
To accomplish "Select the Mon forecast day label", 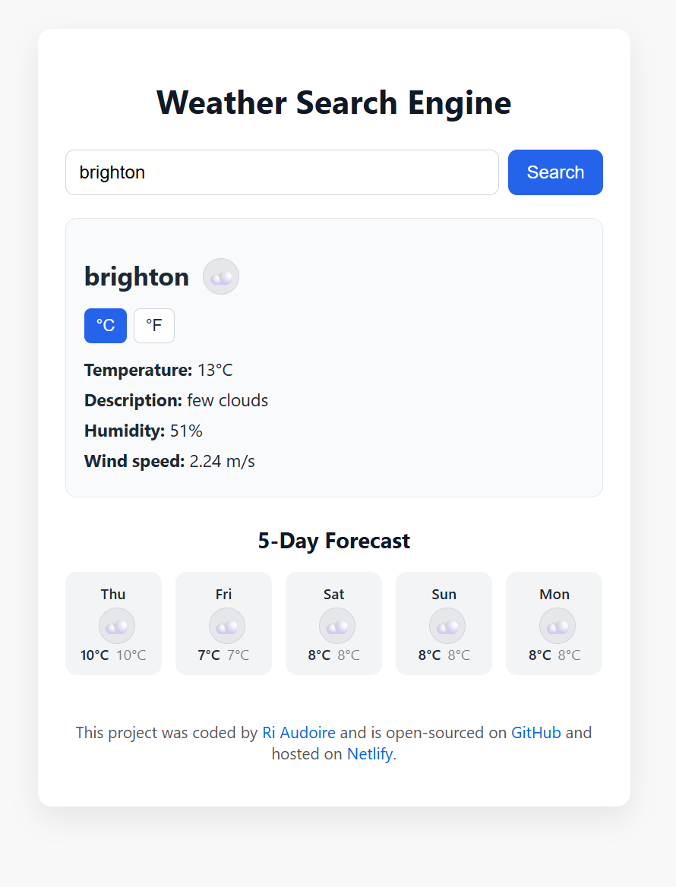I will coord(554,595).
